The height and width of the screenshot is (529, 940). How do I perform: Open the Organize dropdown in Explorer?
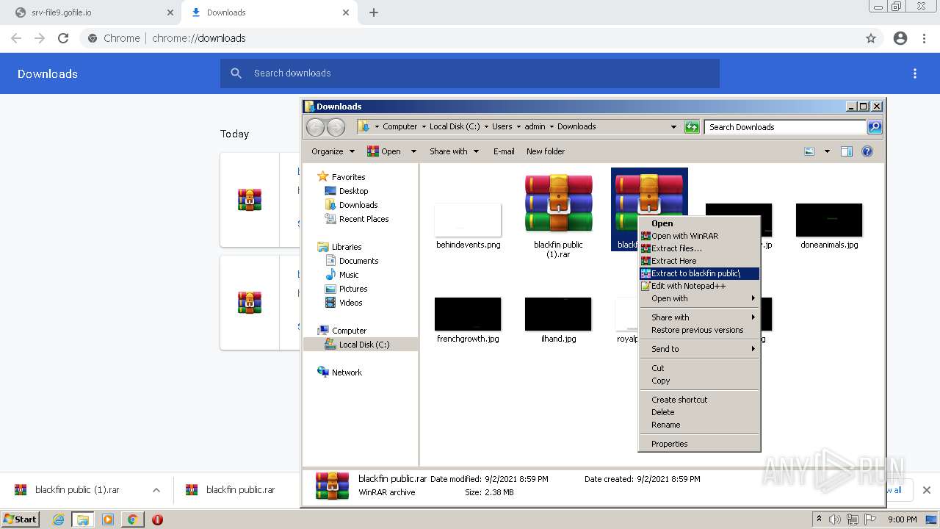[333, 151]
